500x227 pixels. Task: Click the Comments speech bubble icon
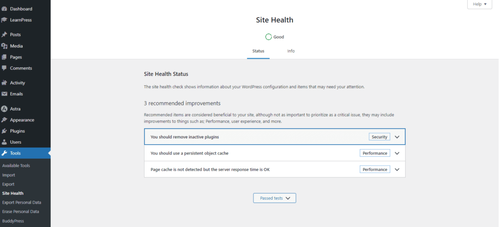coord(4,68)
